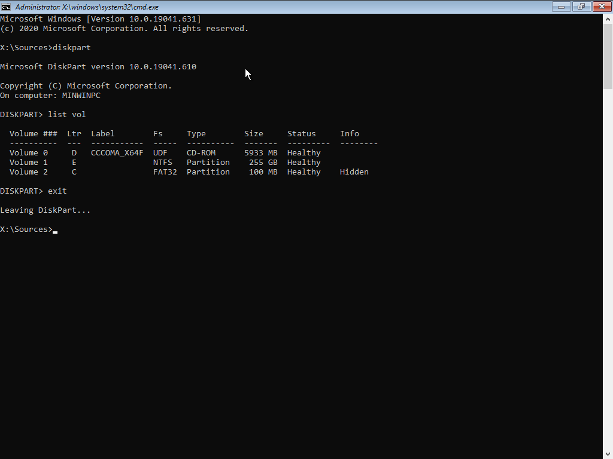Click the 'list vol' command text
The width and height of the screenshot is (613, 459).
tap(67, 115)
